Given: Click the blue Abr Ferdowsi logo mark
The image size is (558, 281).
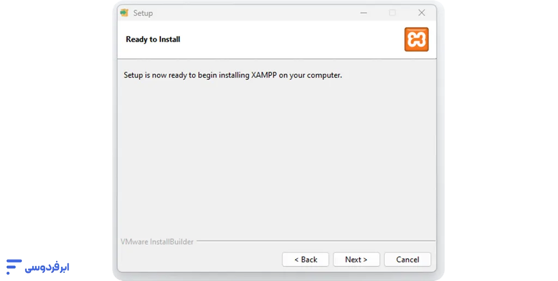Looking at the screenshot, I should [x=14, y=267].
